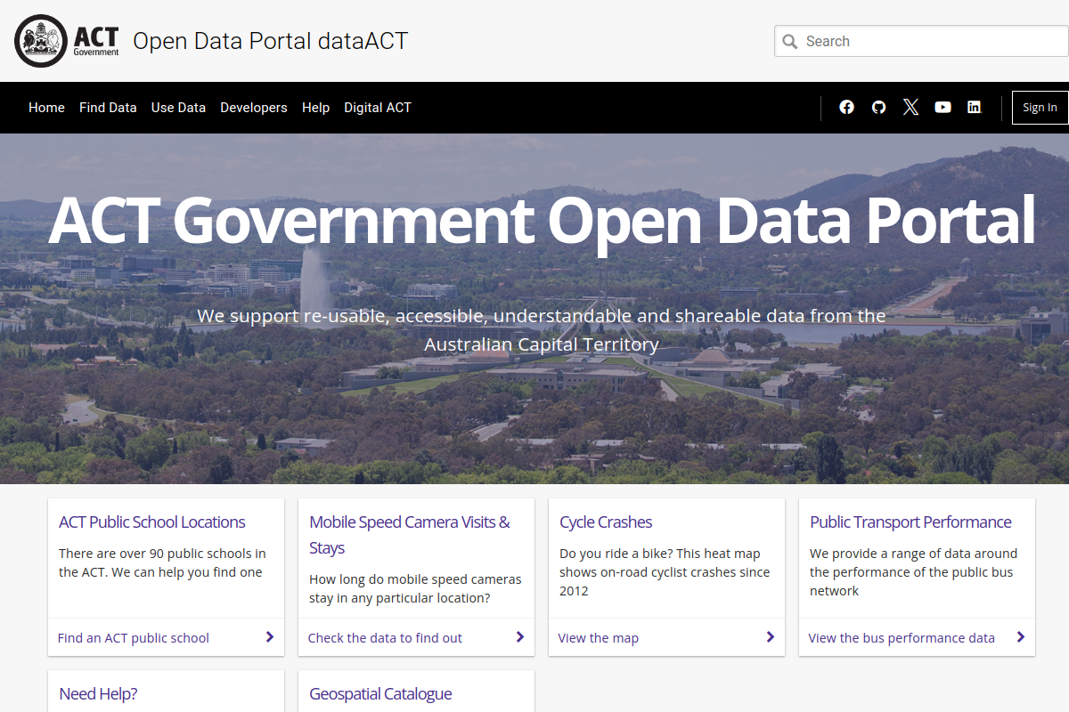Click chevron beside Find an ACT public school
The height and width of the screenshot is (712, 1069).
coord(269,637)
